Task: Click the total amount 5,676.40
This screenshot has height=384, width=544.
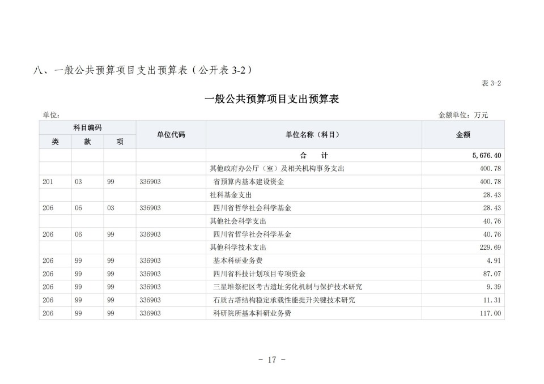Action: pos(486,155)
